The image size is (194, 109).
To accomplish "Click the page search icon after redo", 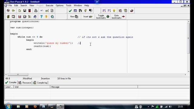I will (52, 11).
